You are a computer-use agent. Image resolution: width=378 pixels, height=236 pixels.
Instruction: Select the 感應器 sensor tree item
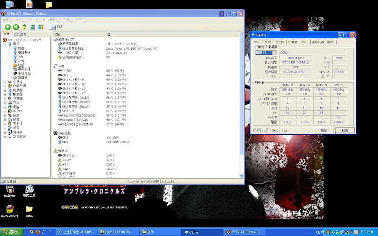20,77
